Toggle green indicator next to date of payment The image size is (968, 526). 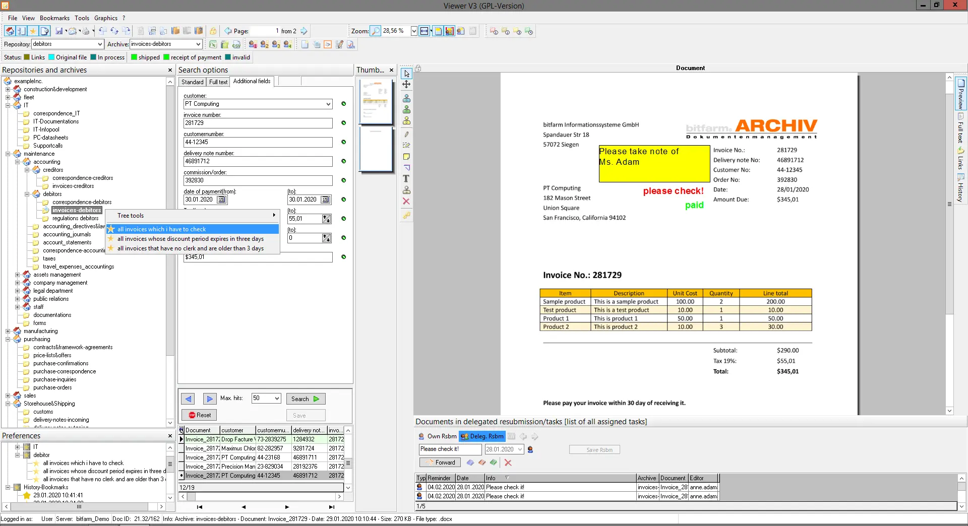point(343,200)
